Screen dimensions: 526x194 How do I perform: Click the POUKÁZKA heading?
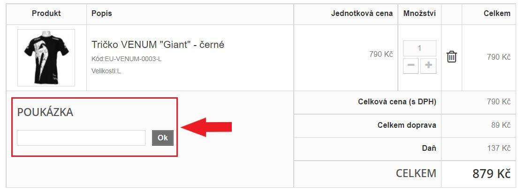point(45,112)
